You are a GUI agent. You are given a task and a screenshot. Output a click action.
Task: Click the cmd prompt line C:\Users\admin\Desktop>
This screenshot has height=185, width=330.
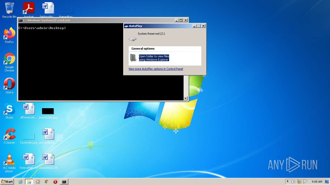point(42,28)
